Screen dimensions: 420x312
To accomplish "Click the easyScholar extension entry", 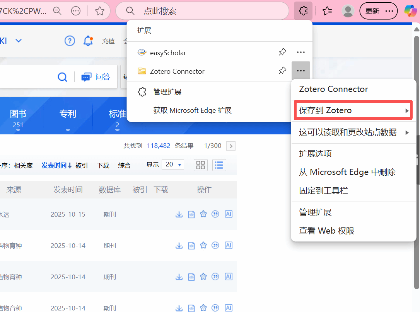I will pyautogui.click(x=168, y=53).
